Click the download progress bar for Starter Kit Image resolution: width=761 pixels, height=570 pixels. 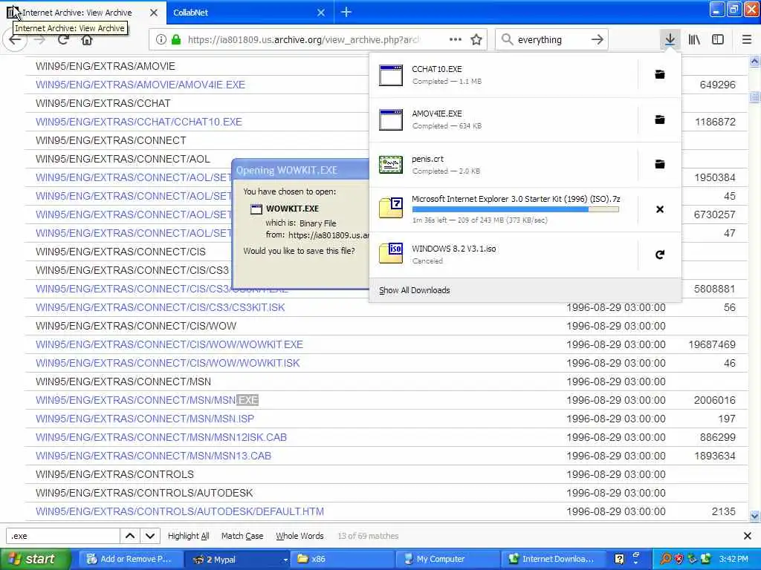(x=516, y=209)
